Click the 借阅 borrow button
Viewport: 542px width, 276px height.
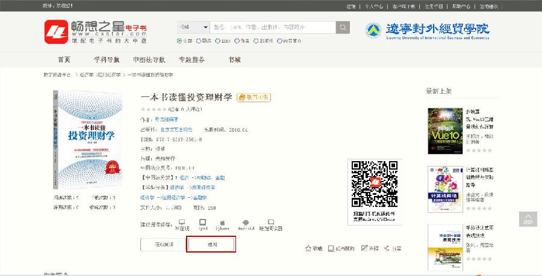tap(211, 244)
